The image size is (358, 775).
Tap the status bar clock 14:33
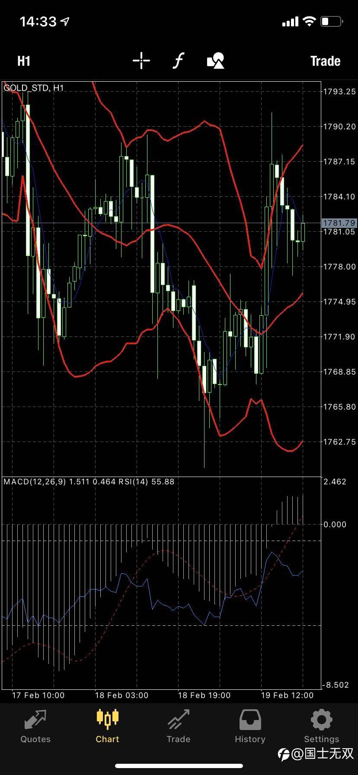(38, 21)
